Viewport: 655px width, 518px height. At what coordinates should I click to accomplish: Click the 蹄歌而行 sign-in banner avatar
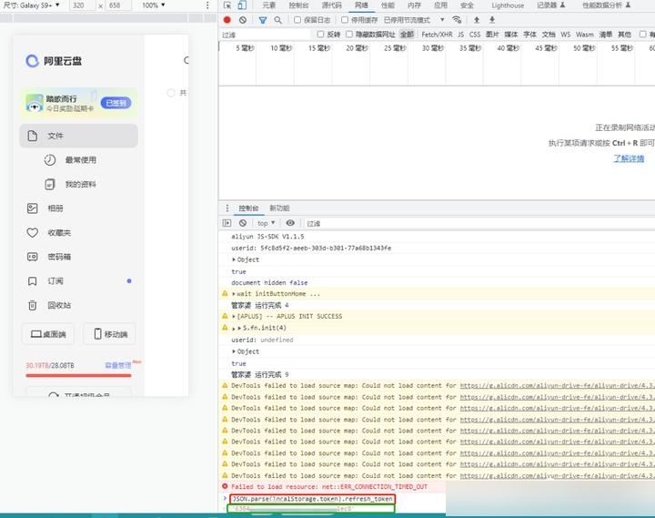point(35,103)
